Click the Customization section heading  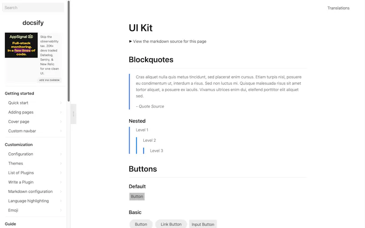point(19,145)
